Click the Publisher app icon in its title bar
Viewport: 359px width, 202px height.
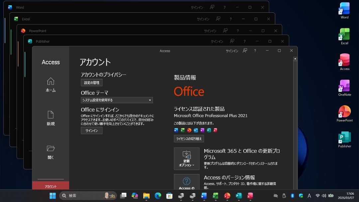30,41
